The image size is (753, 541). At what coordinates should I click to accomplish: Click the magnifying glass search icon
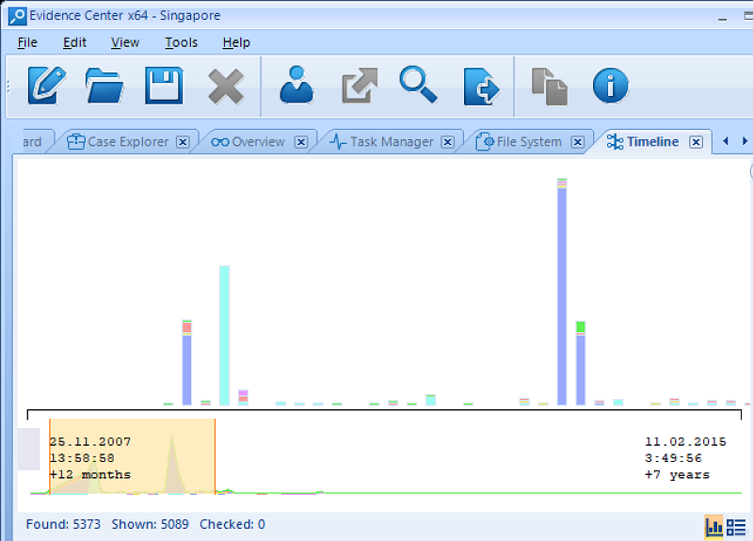pyautogui.click(x=418, y=85)
